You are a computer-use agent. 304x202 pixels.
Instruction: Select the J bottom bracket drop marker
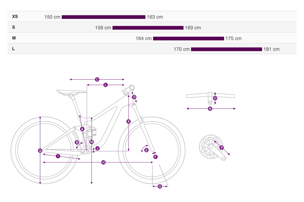pyautogui.click(x=97, y=148)
